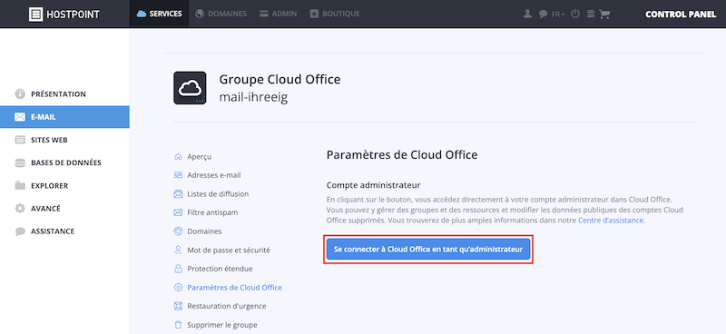Click the lifebuoy icon for Restauration d'urgence
This screenshot has width=726, height=334.
[x=178, y=306]
